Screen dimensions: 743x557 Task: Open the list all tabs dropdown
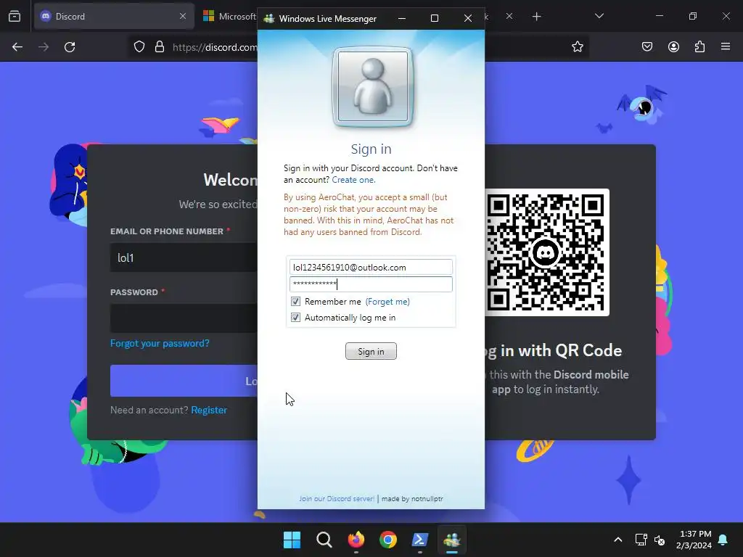[x=599, y=17]
